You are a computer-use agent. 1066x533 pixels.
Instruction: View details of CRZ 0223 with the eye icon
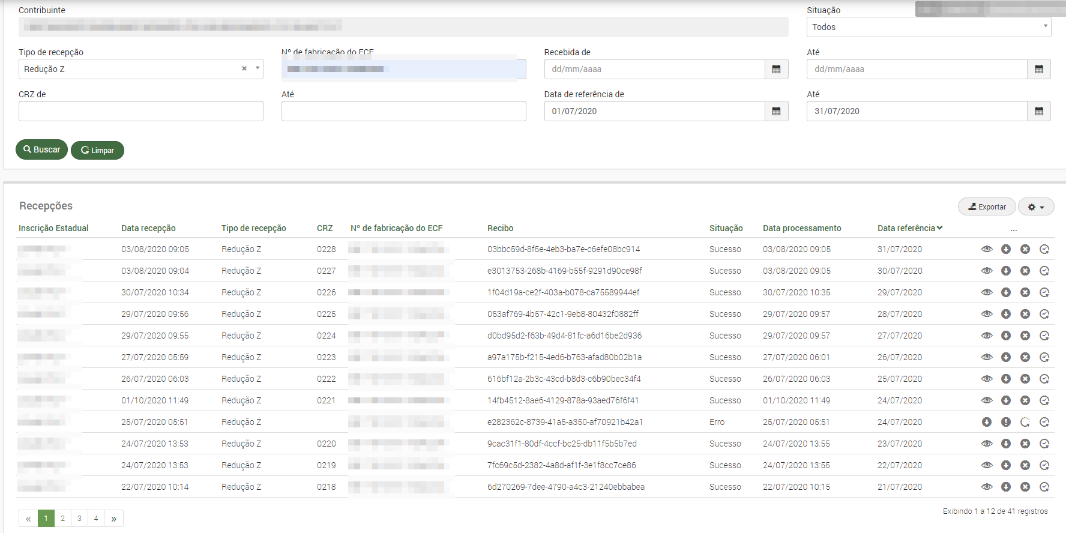click(987, 357)
